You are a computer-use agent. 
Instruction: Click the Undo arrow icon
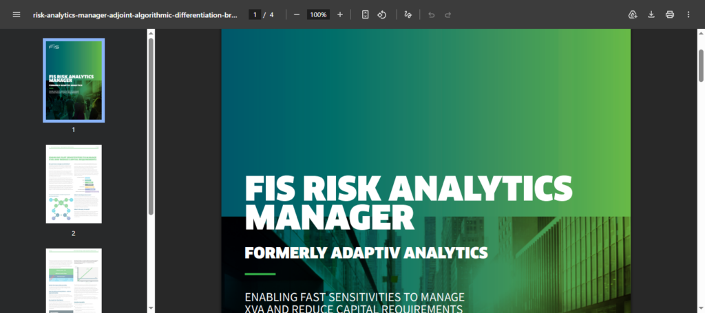(x=432, y=14)
